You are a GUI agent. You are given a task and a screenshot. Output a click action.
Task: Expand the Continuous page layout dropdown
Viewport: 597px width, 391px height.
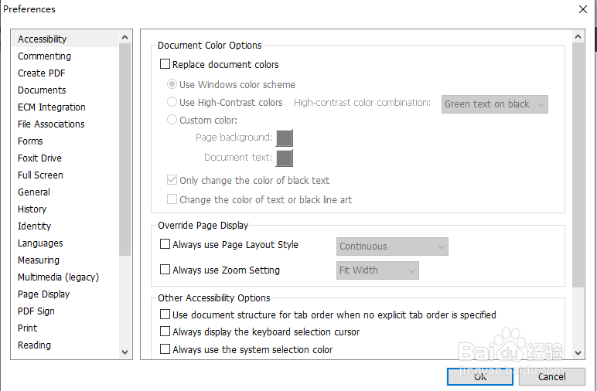click(x=392, y=246)
